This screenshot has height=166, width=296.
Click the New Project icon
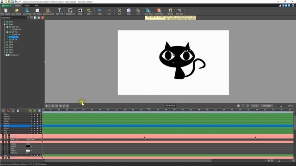(x=5, y=11)
